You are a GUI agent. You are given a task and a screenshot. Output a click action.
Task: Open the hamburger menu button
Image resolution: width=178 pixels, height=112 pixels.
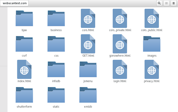pyautogui.click(x=174, y=3)
